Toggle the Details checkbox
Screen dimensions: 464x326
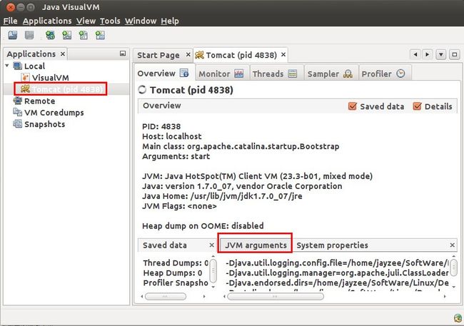(417, 106)
